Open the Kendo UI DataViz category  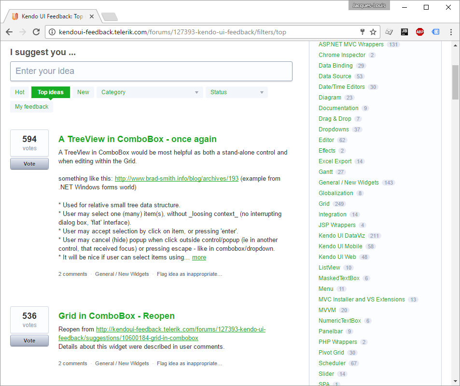[x=341, y=236]
